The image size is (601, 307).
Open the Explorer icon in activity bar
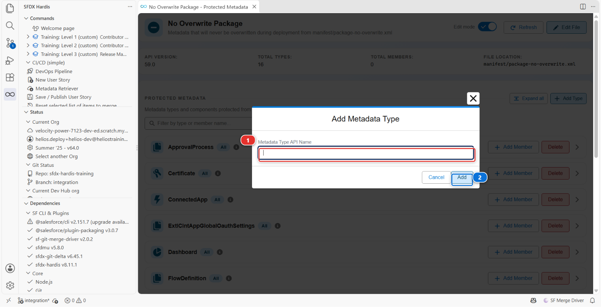coord(10,8)
